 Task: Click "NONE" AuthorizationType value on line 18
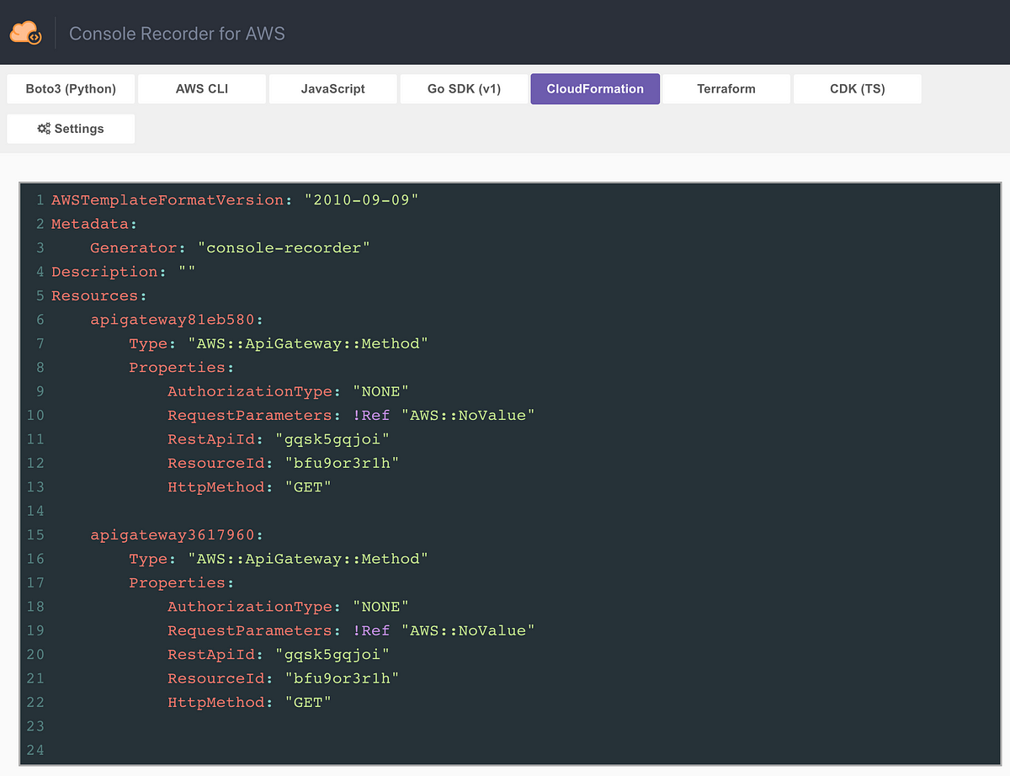point(380,607)
